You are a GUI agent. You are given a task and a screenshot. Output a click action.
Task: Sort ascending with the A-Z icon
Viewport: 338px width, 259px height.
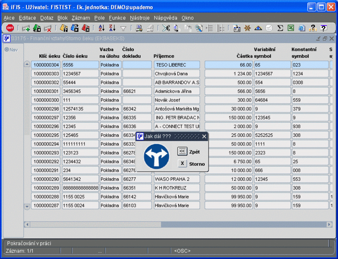point(102,28)
